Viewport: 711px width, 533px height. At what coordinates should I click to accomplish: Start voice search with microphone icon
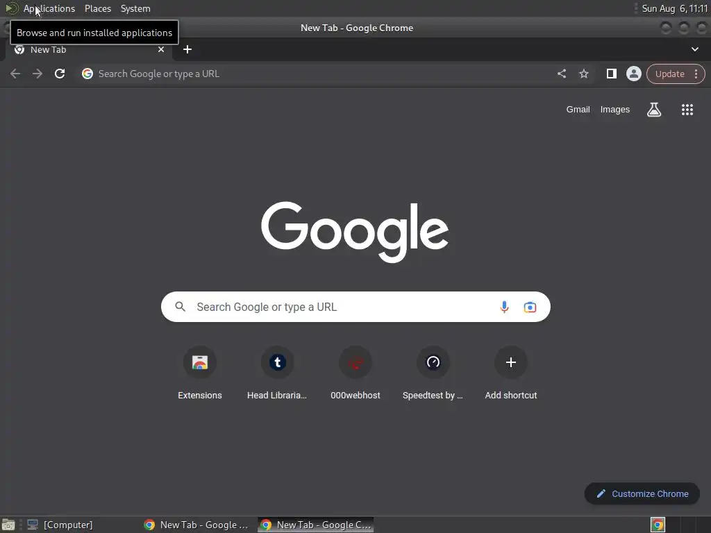(x=504, y=307)
